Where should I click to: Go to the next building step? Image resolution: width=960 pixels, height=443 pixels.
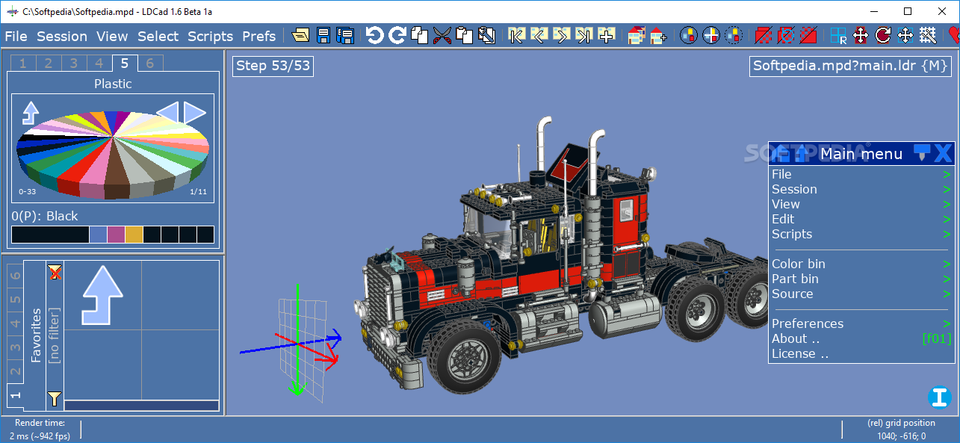point(562,35)
